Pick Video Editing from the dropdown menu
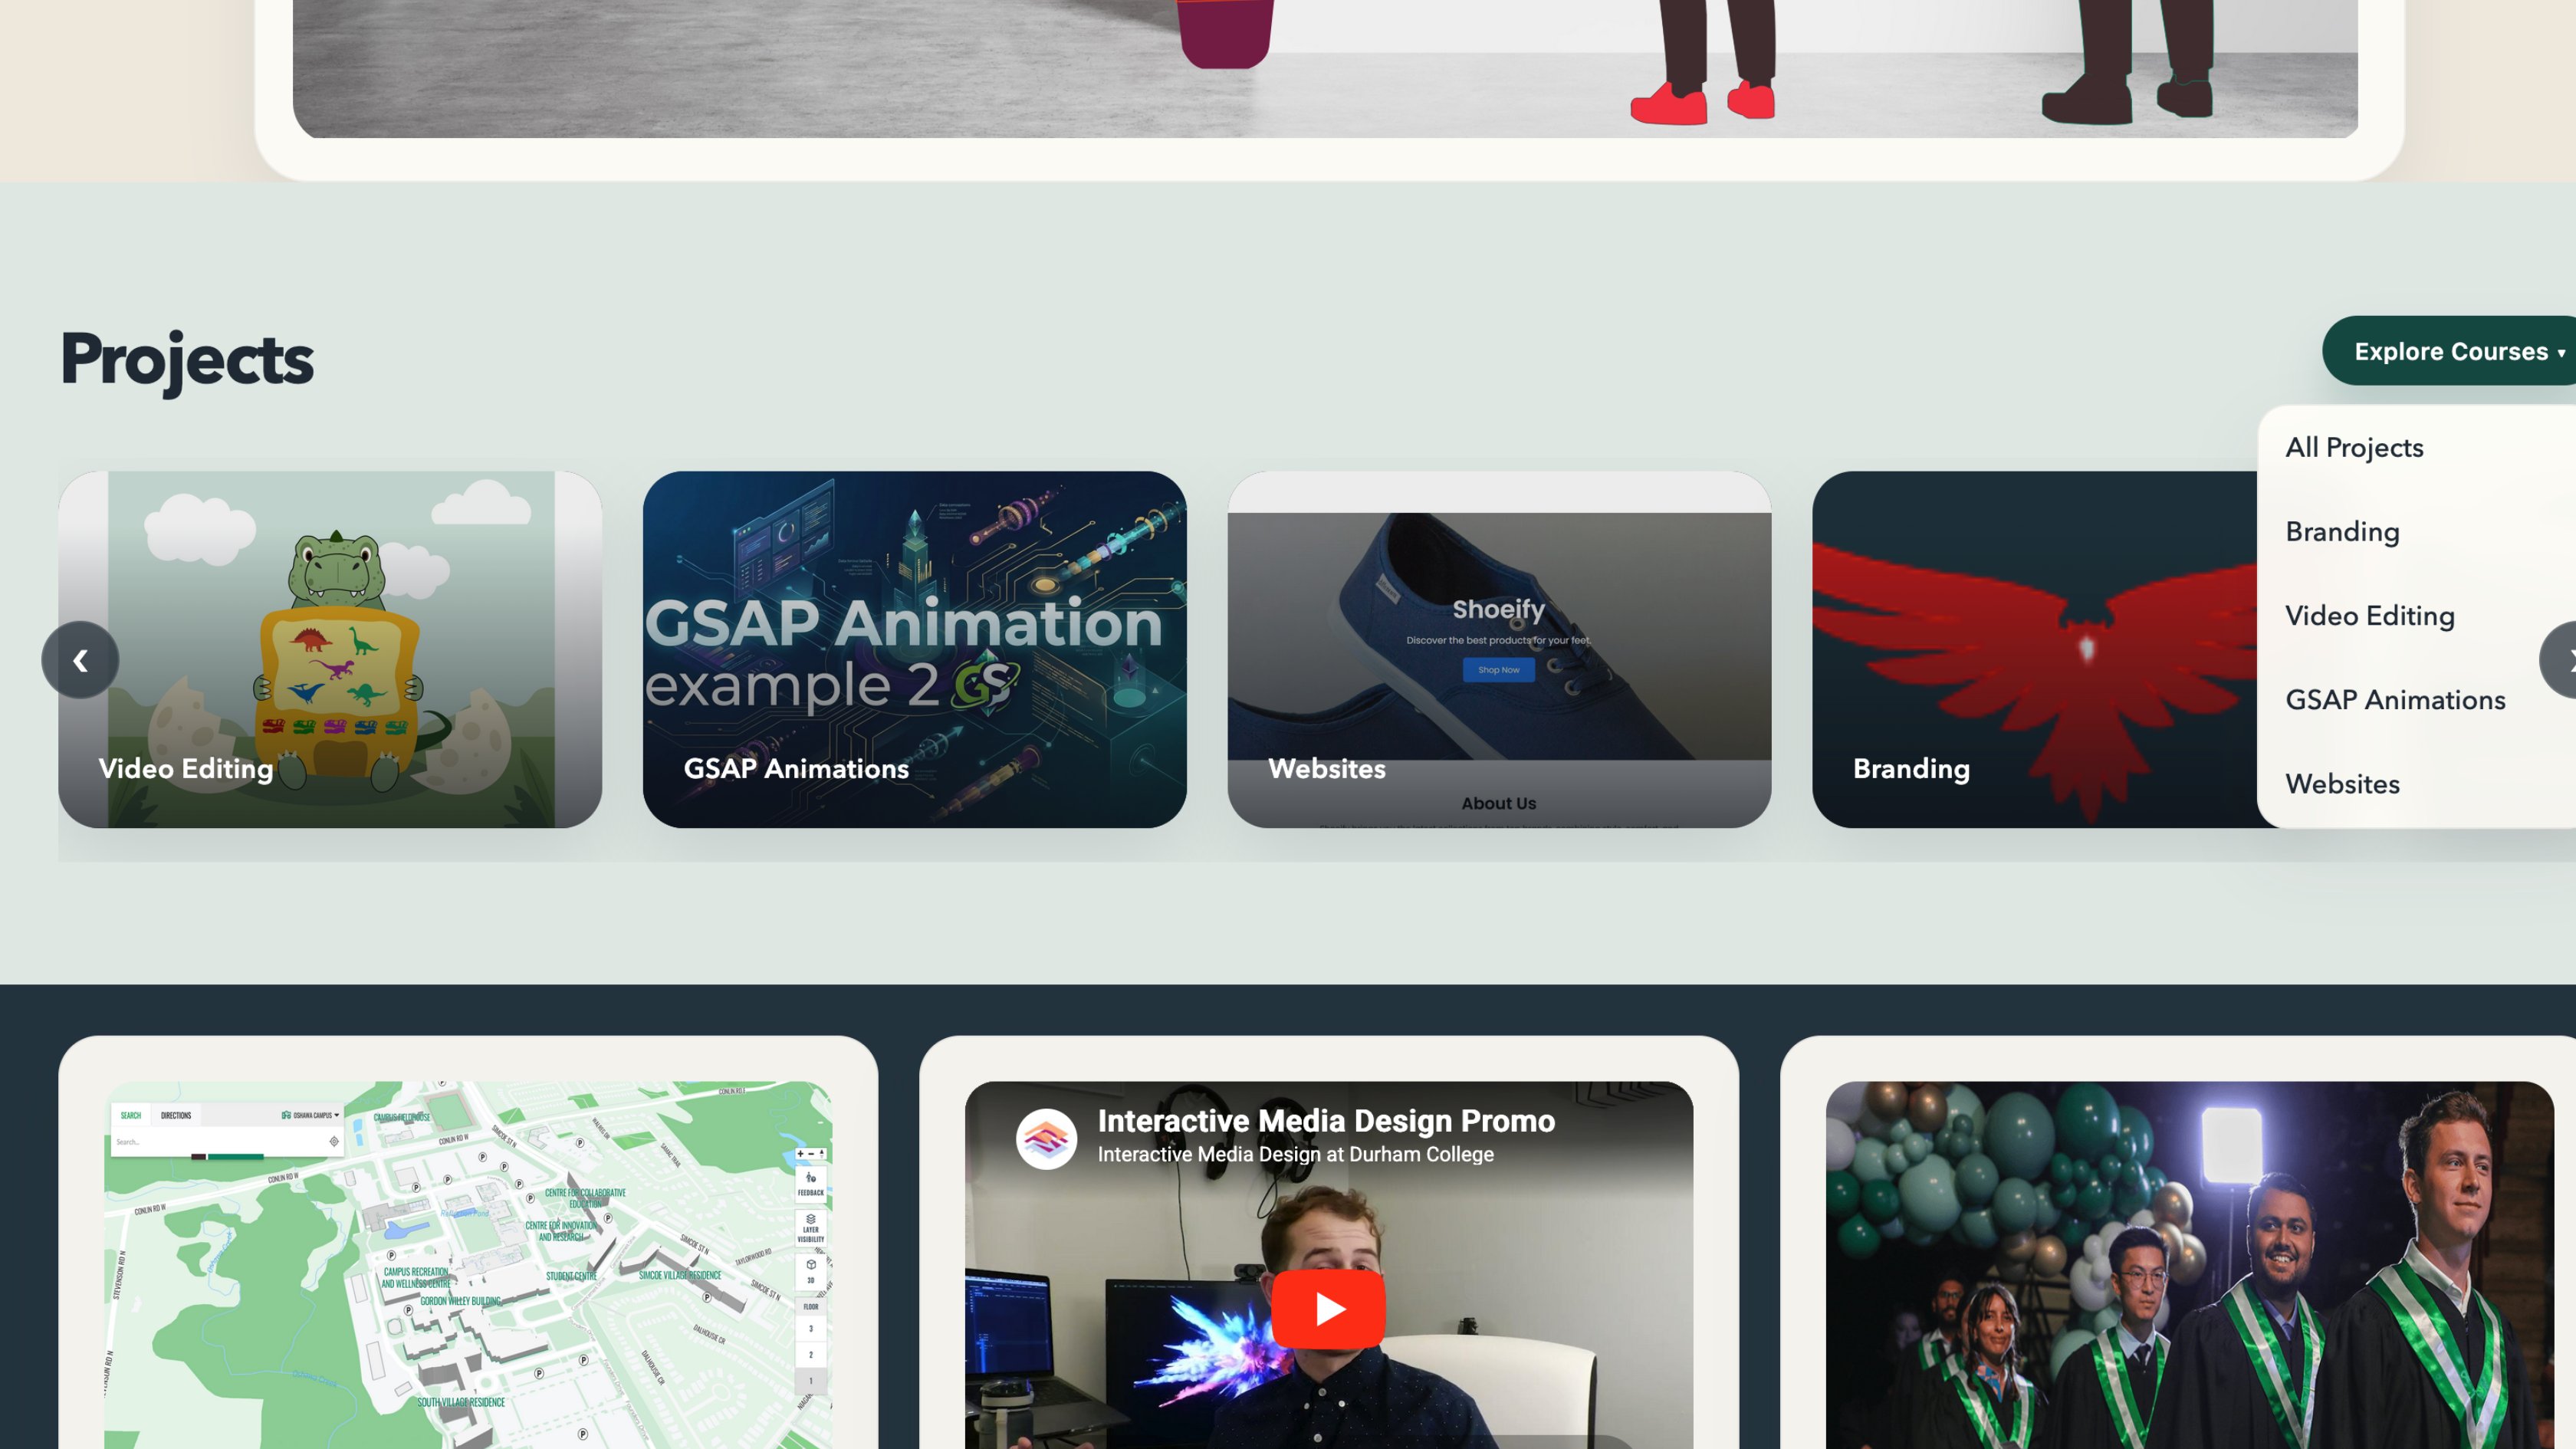The height and width of the screenshot is (1449, 2576). click(x=2370, y=616)
